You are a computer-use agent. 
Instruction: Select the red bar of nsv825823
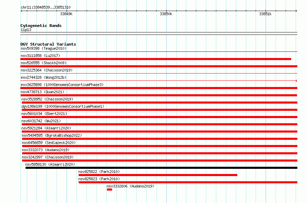coord(188,182)
